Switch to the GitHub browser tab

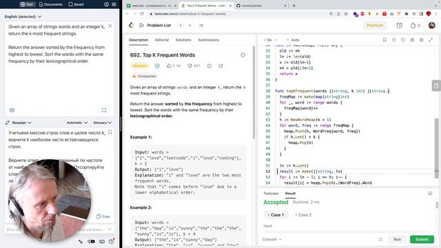260,6
